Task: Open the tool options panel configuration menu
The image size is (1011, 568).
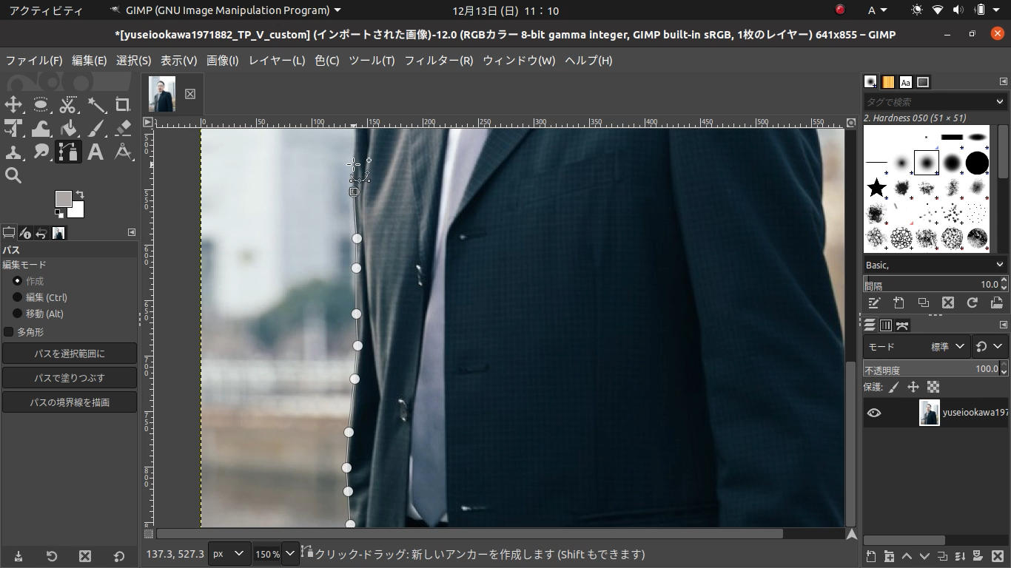Action: [132, 232]
